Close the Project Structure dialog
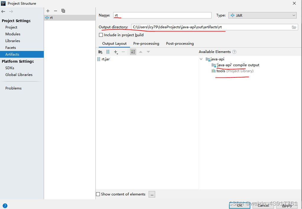This screenshot has height=209, width=302. tap(294, 3)
